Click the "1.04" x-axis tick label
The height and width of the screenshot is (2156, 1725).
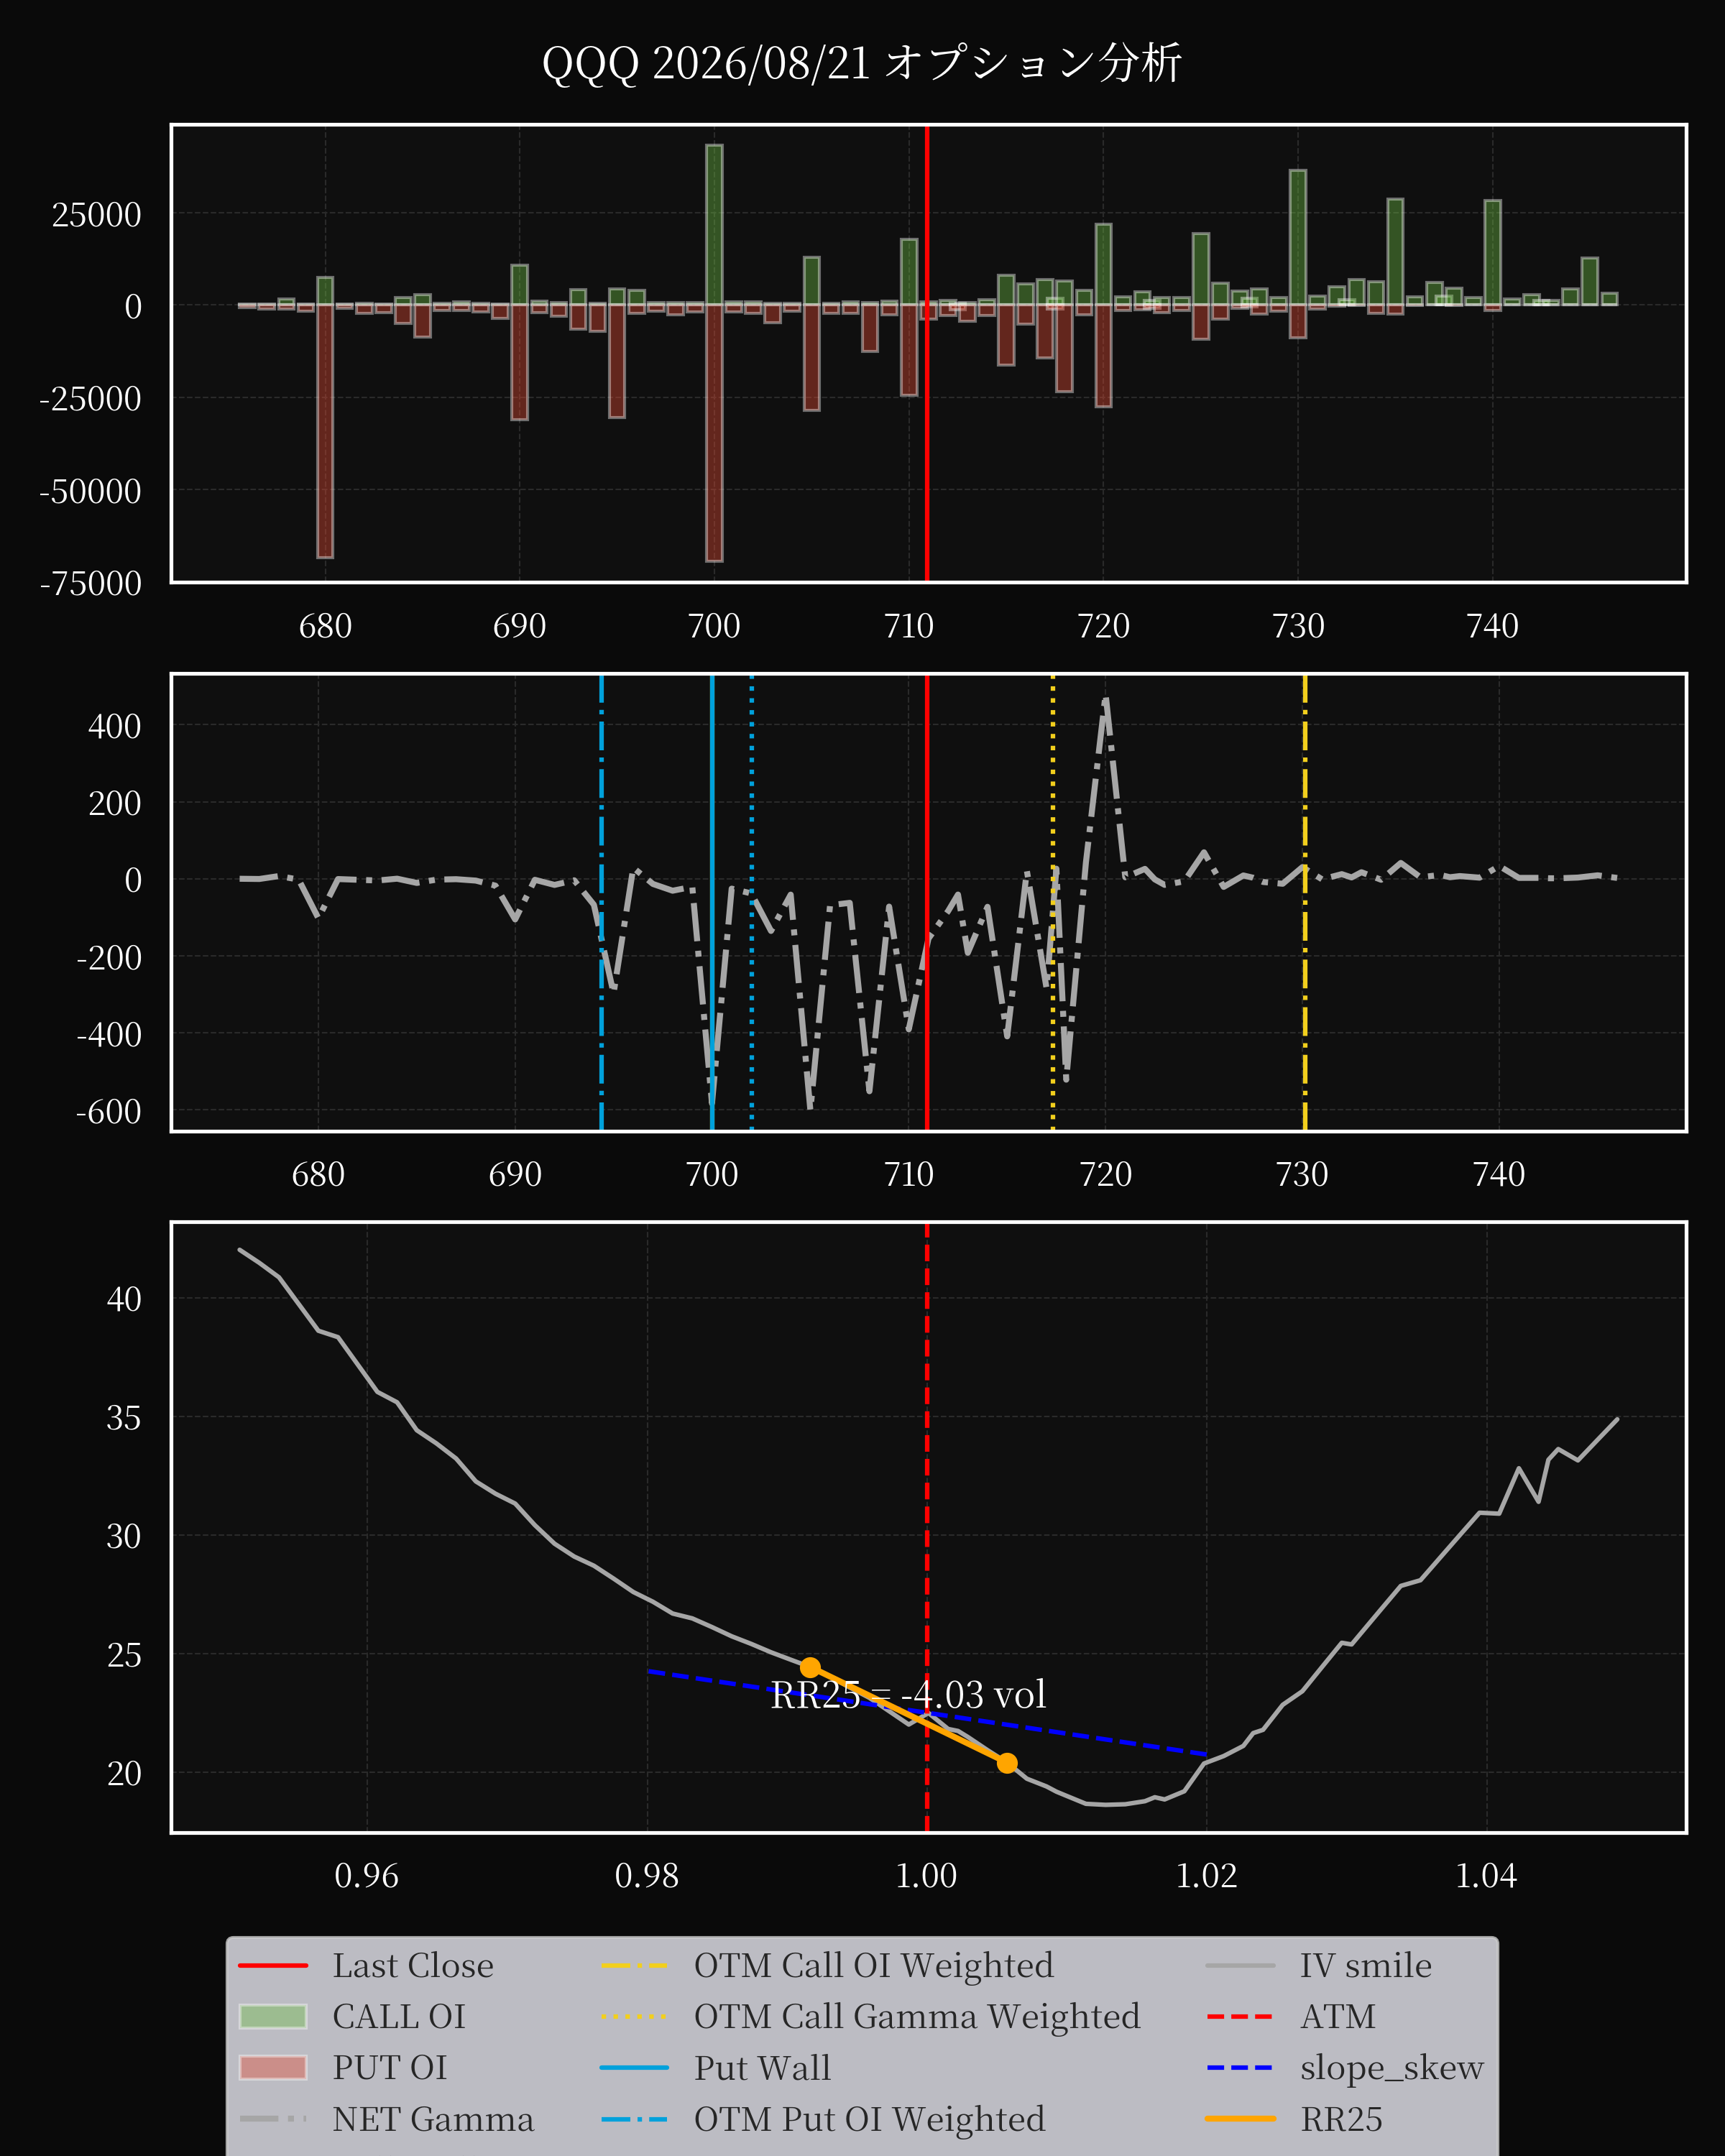tap(1486, 1875)
